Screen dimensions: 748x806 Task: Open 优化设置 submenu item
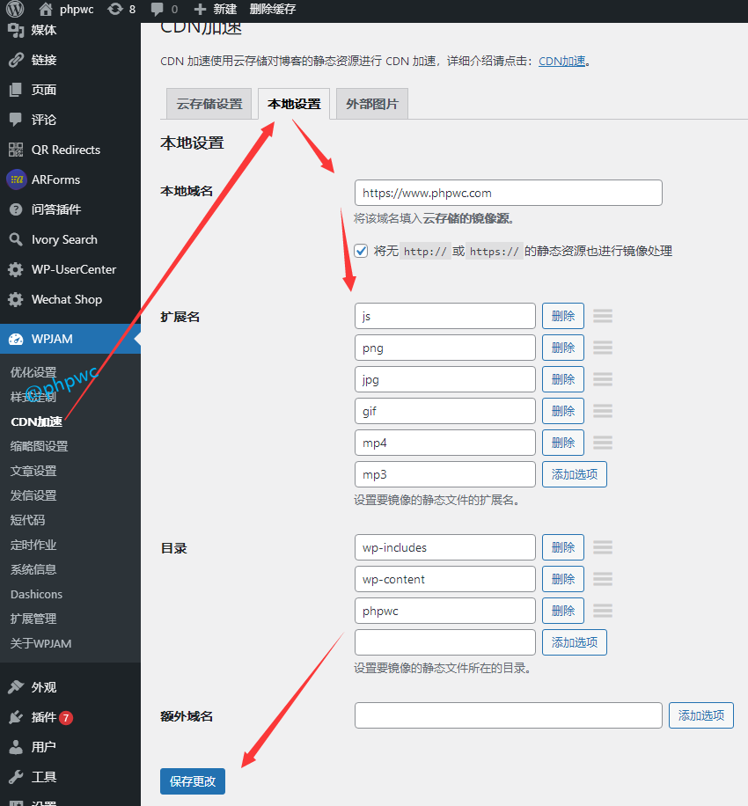(33, 371)
